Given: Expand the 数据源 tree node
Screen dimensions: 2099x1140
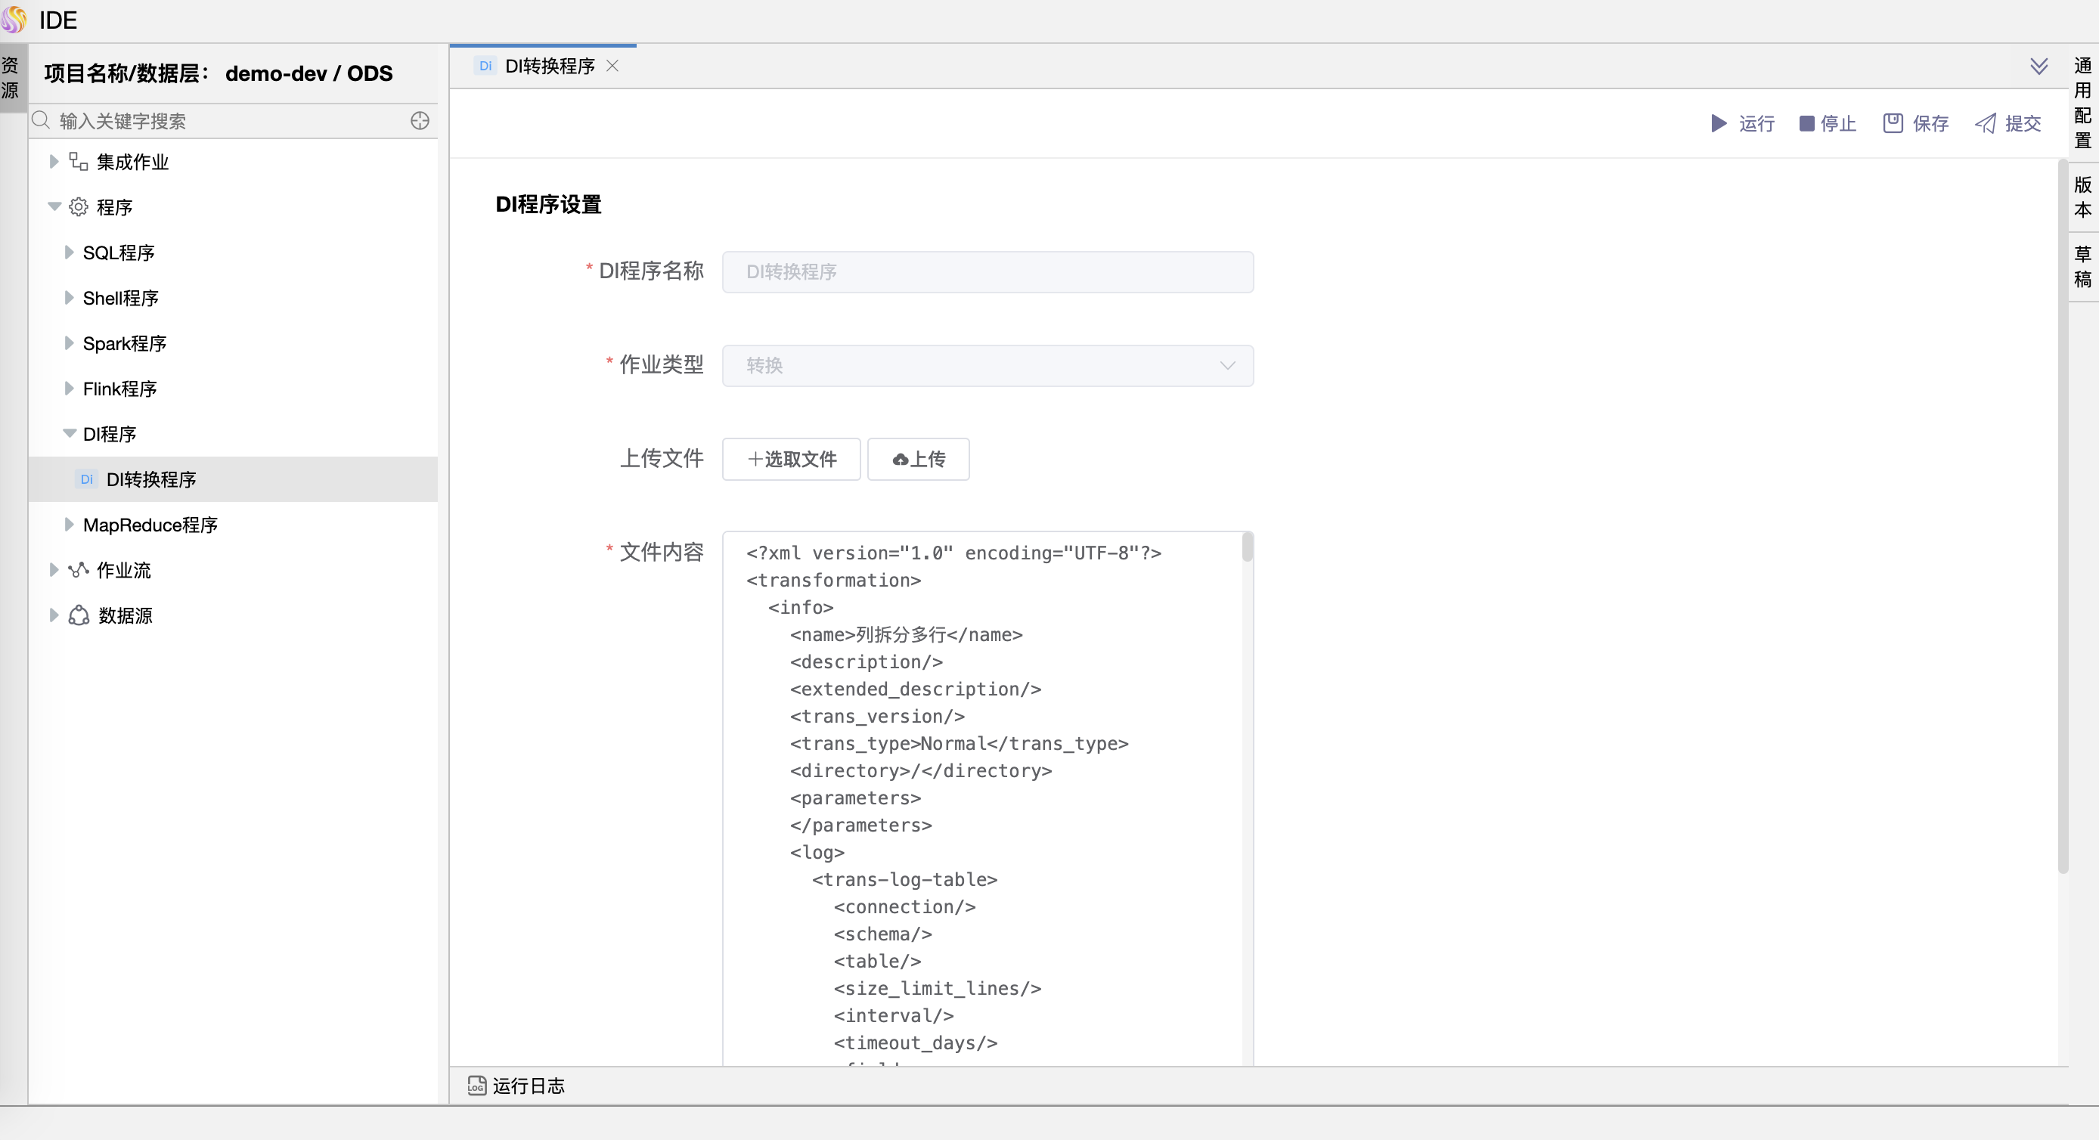Looking at the screenshot, I should [x=54, y=615].
